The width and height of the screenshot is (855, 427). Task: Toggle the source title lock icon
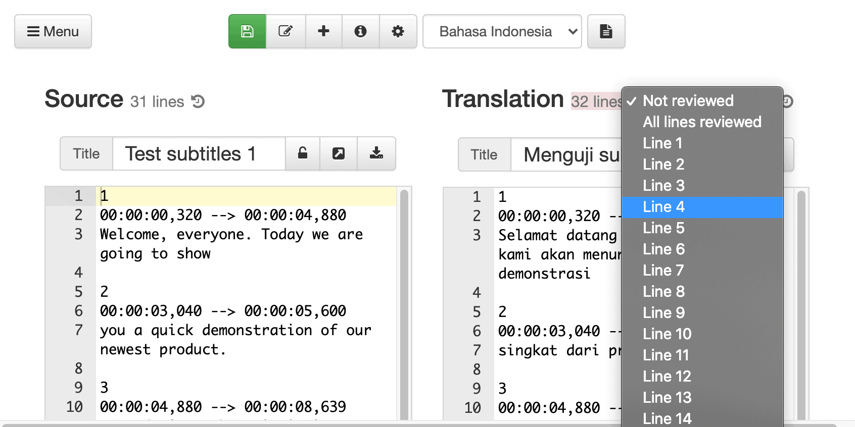tap(302, 153)
